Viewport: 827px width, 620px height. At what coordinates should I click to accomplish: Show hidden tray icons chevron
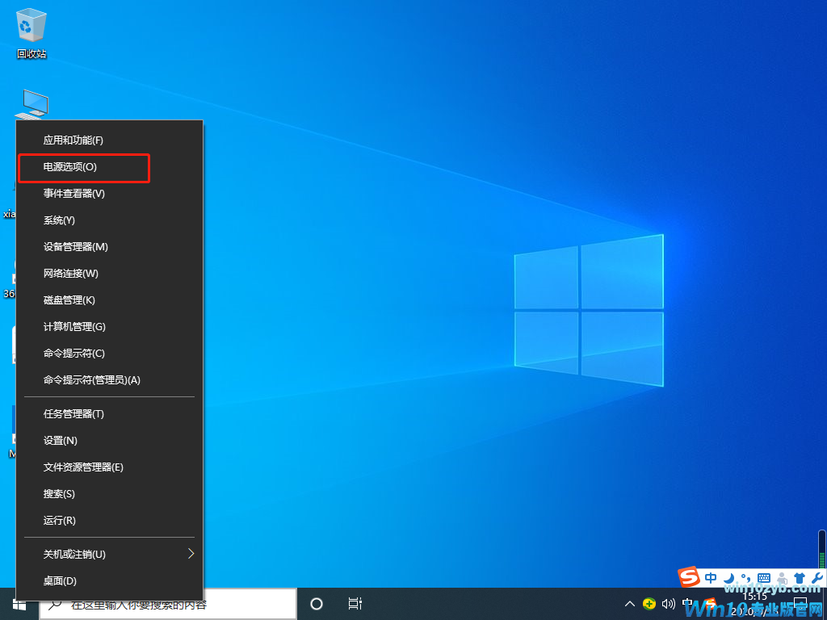pyautogui.click(x=630, y=604)
